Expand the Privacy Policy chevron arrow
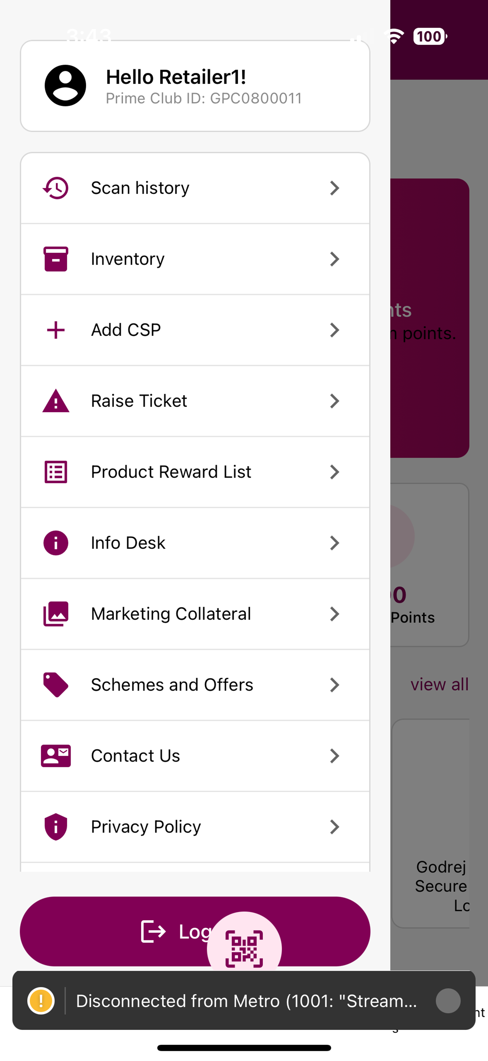 click(x=335, y=827)
